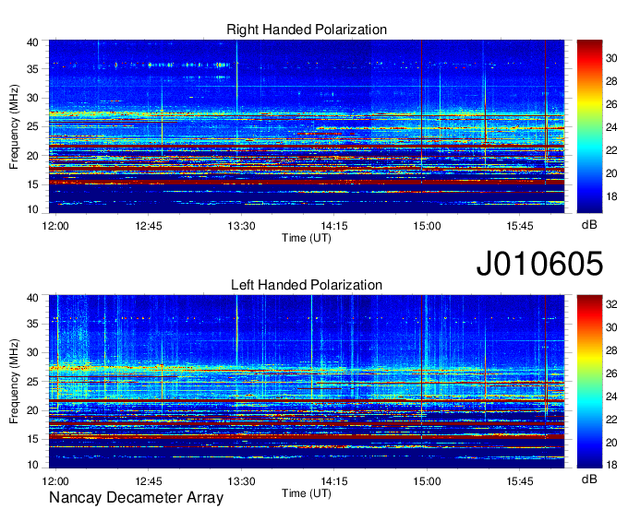628x509 pixels.
Task: Click 32 value on lower colorbar scale
Action: (x=611, y=304)
